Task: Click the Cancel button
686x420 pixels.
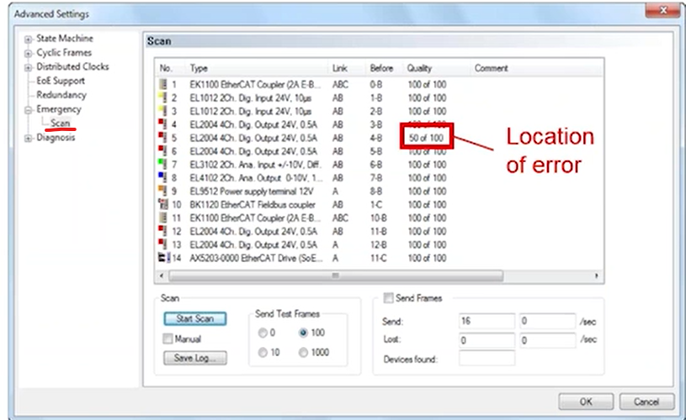Action: (646, 402)
